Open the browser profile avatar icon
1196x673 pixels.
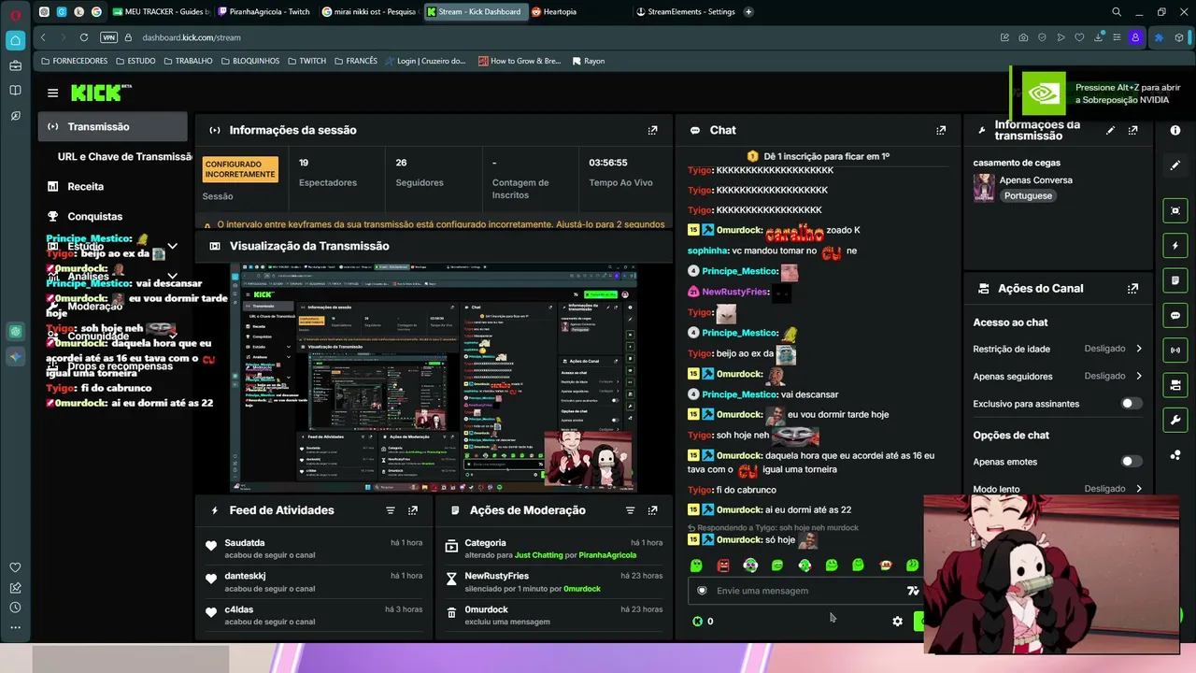tap(1136, 37)
